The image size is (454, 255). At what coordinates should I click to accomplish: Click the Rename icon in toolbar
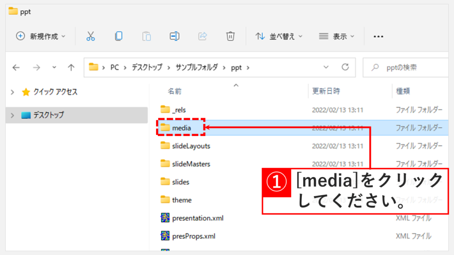pos(174,36)
